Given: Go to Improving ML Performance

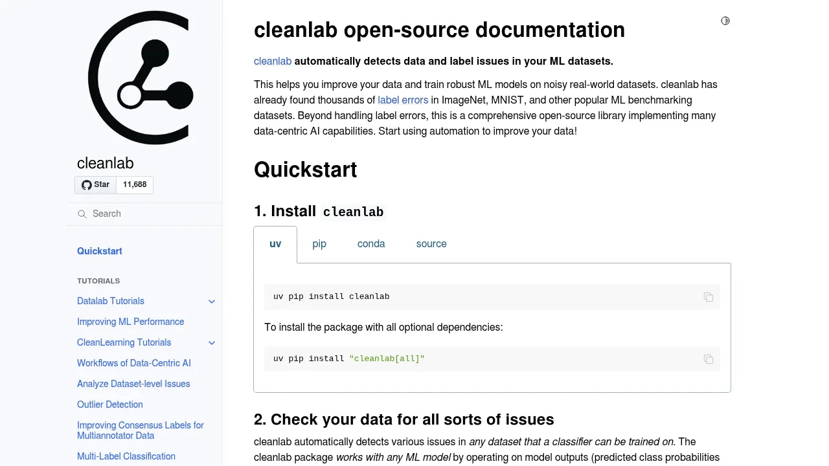Looking at the screenshot, I should (131, 322).
